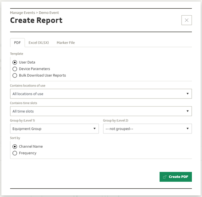Open Group by Level 1 dropdown
This screenshot has width=202, height=197.
(53, 129)
